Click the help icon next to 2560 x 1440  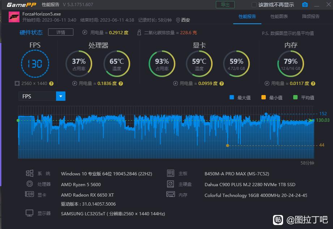tap(51, 83)
